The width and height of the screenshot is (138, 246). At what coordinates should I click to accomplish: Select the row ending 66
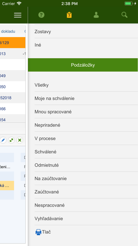[13, 109]
